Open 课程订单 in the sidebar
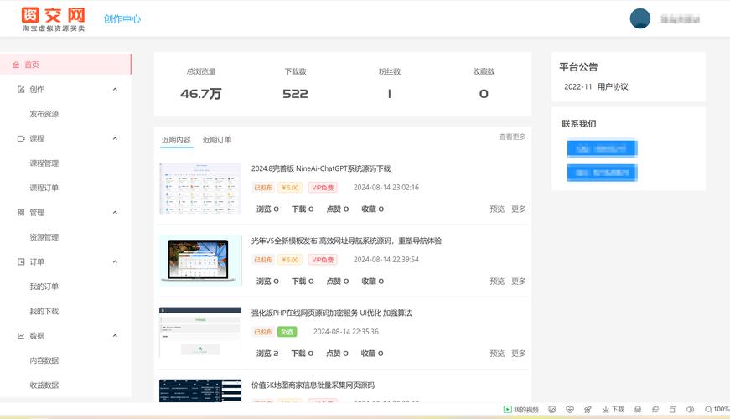 point(44,188)
